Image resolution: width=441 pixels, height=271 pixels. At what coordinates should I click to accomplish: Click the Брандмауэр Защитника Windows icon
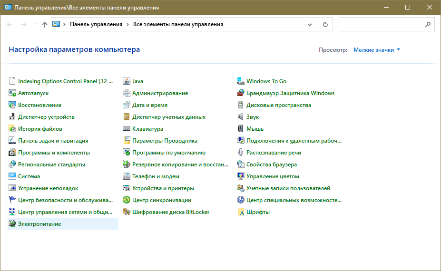[x=241, y=93]
